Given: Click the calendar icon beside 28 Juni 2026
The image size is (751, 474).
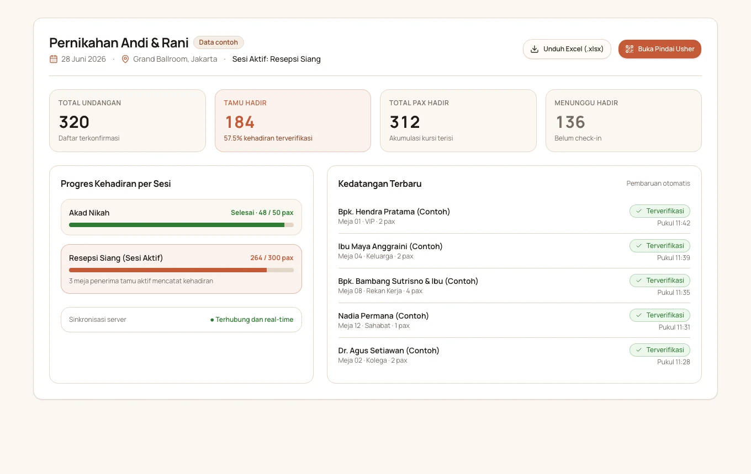Looking at the screenshot, I should click(54, 59).
